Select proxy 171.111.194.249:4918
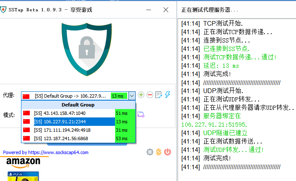 click(x=79, y=130)
